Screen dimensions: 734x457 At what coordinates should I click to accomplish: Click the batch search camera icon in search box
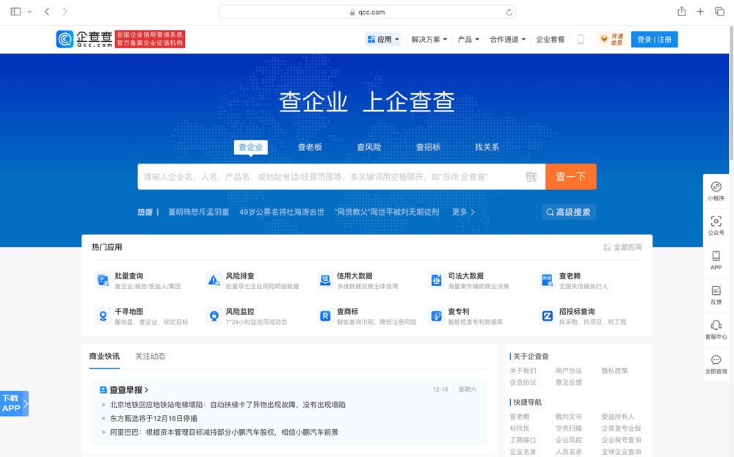click(x=531, y=177)
